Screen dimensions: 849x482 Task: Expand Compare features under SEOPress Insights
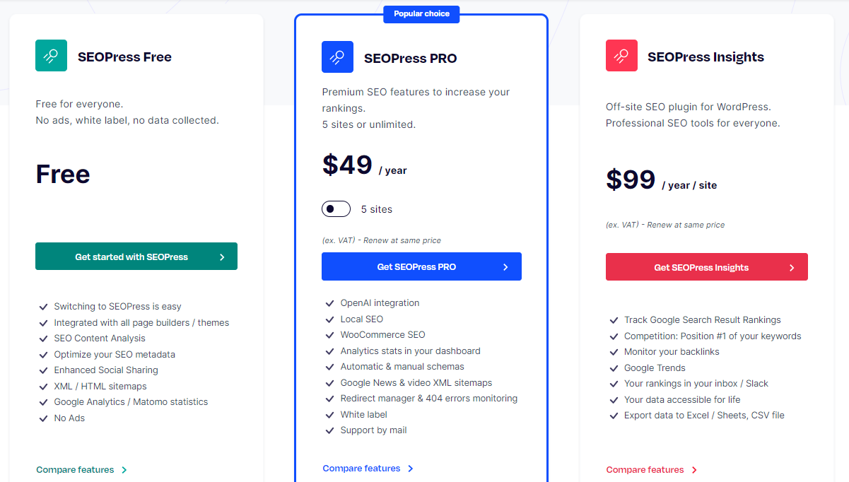(x=646, y=469)
